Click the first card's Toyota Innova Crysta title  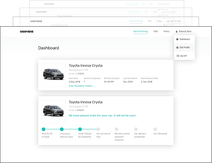point(86,65)
